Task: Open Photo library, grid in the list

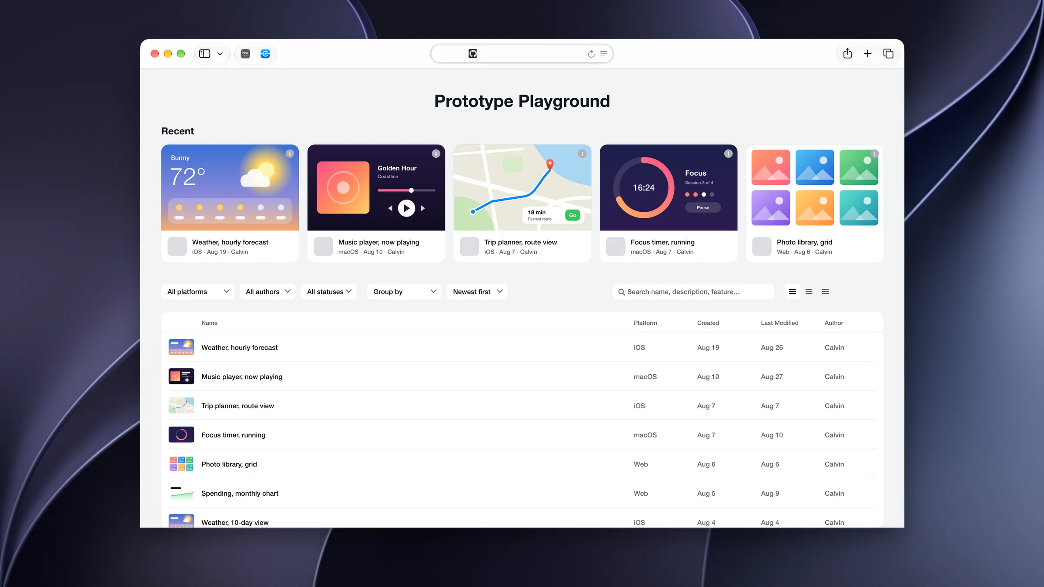Action: (x=229, y=464)
